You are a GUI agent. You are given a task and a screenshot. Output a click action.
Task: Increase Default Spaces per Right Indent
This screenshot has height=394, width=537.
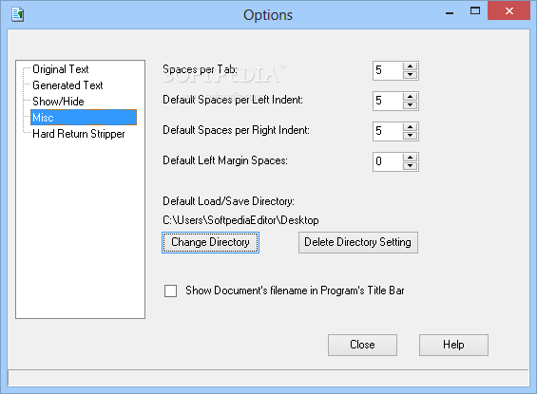[x=410, y=127]
